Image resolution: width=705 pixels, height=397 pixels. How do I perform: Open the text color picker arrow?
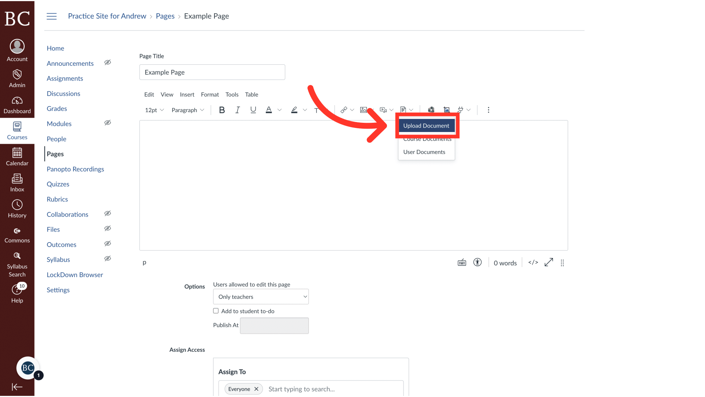[279, 110]
